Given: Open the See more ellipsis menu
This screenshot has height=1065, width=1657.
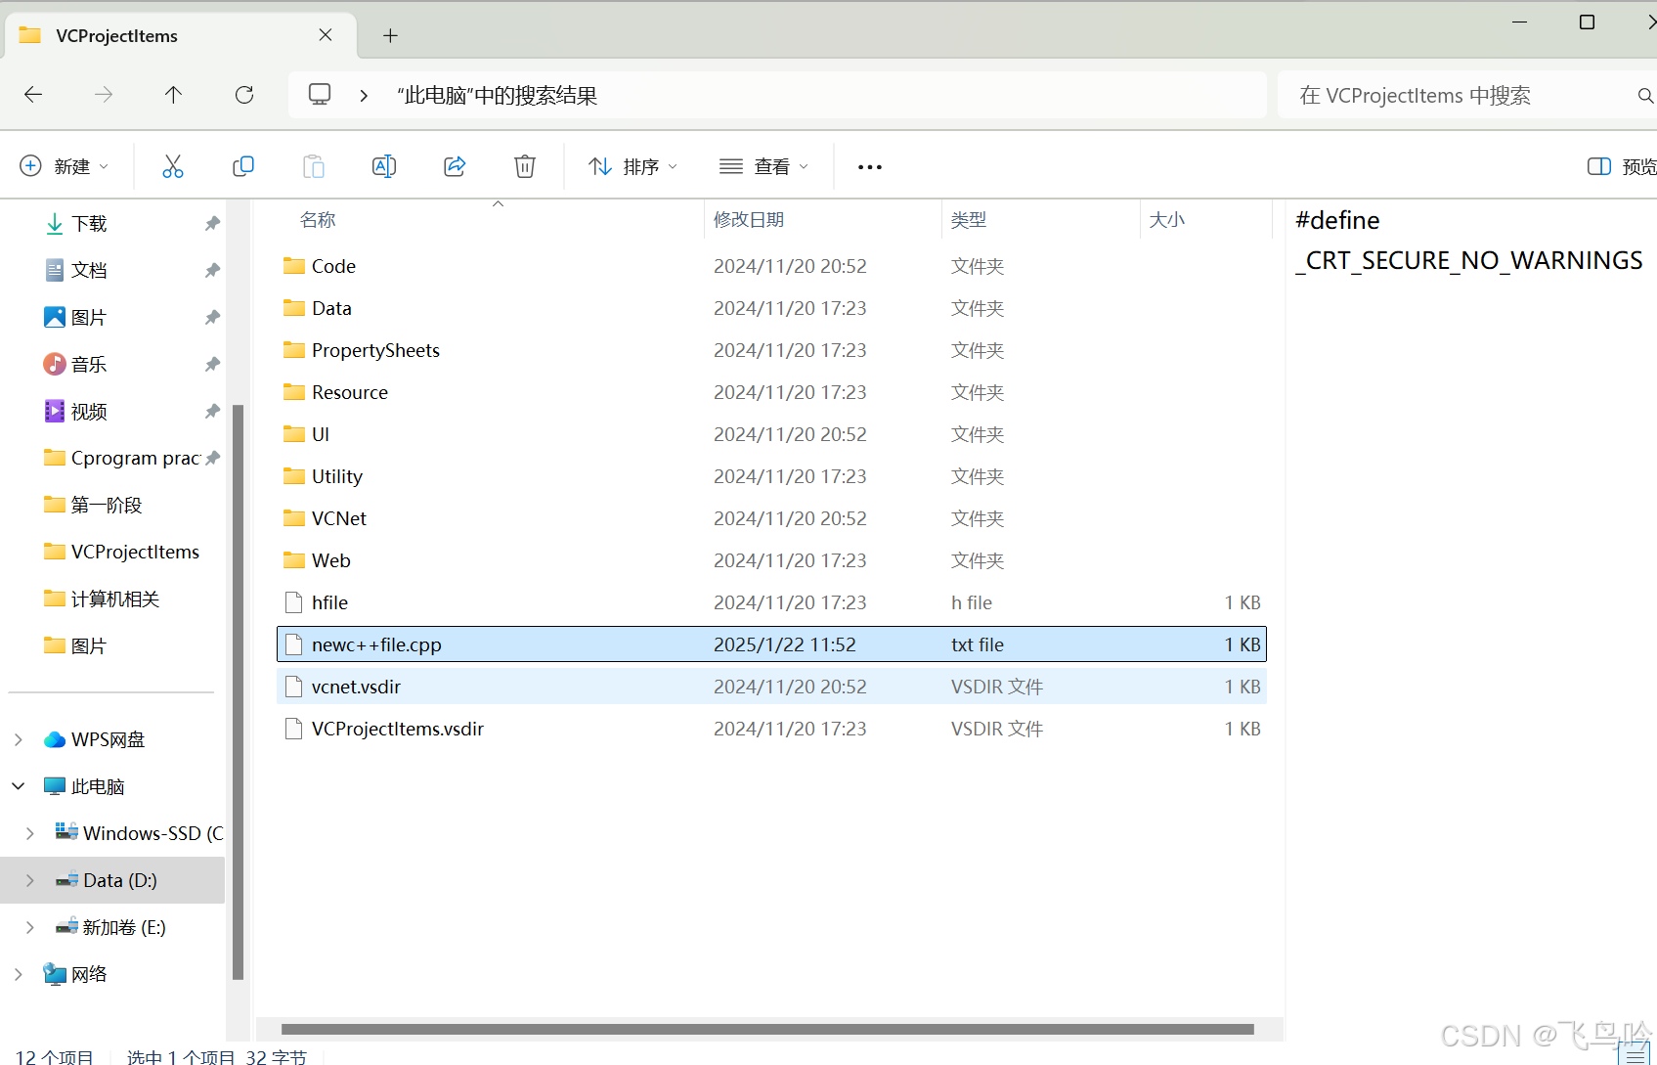Looking at the screenshot, I should 869,167.
